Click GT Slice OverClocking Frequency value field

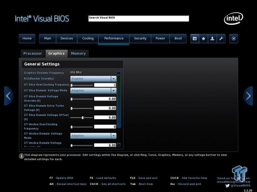coord(105,85)
